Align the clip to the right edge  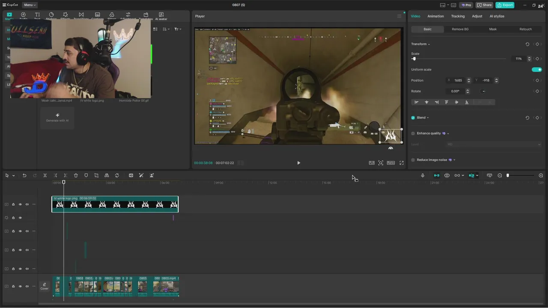[x=437, y=102]
